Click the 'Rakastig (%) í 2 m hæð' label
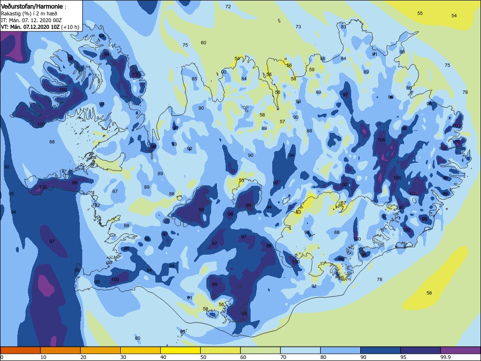481x361 pixels. coord(29,13)
